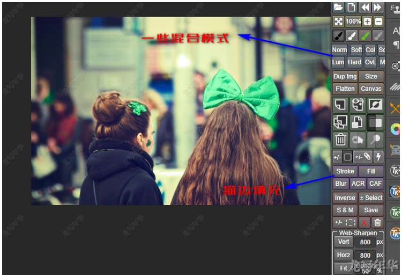
Task: Zoom out with the minus icon
Action: point(378,21)
